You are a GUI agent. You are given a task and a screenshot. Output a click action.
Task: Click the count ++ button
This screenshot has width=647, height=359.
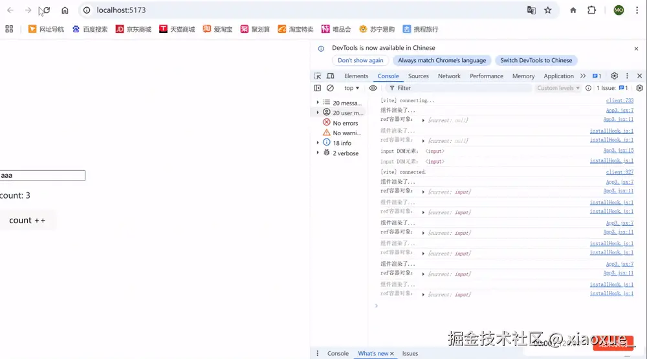pos(27,221)
